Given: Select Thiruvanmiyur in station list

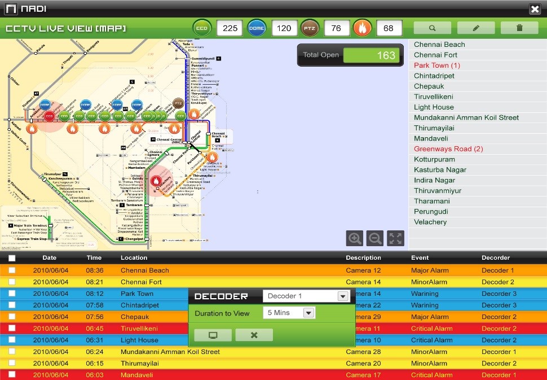Looking at the screenshot, I should point(438,191).
